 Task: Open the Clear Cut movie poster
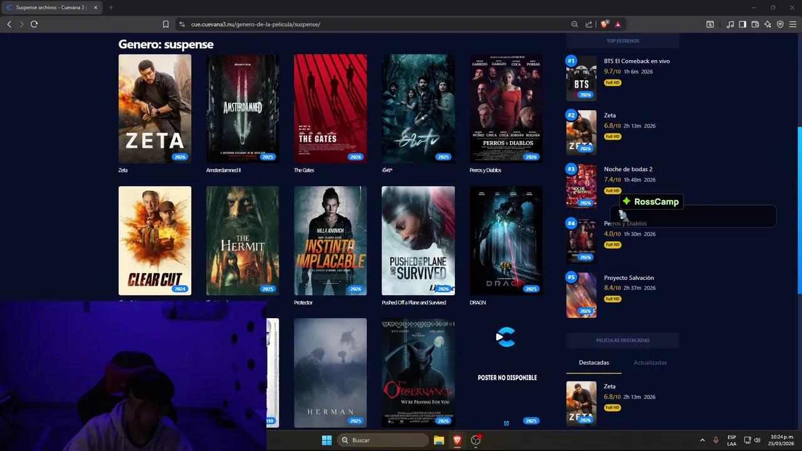(155, 241)
